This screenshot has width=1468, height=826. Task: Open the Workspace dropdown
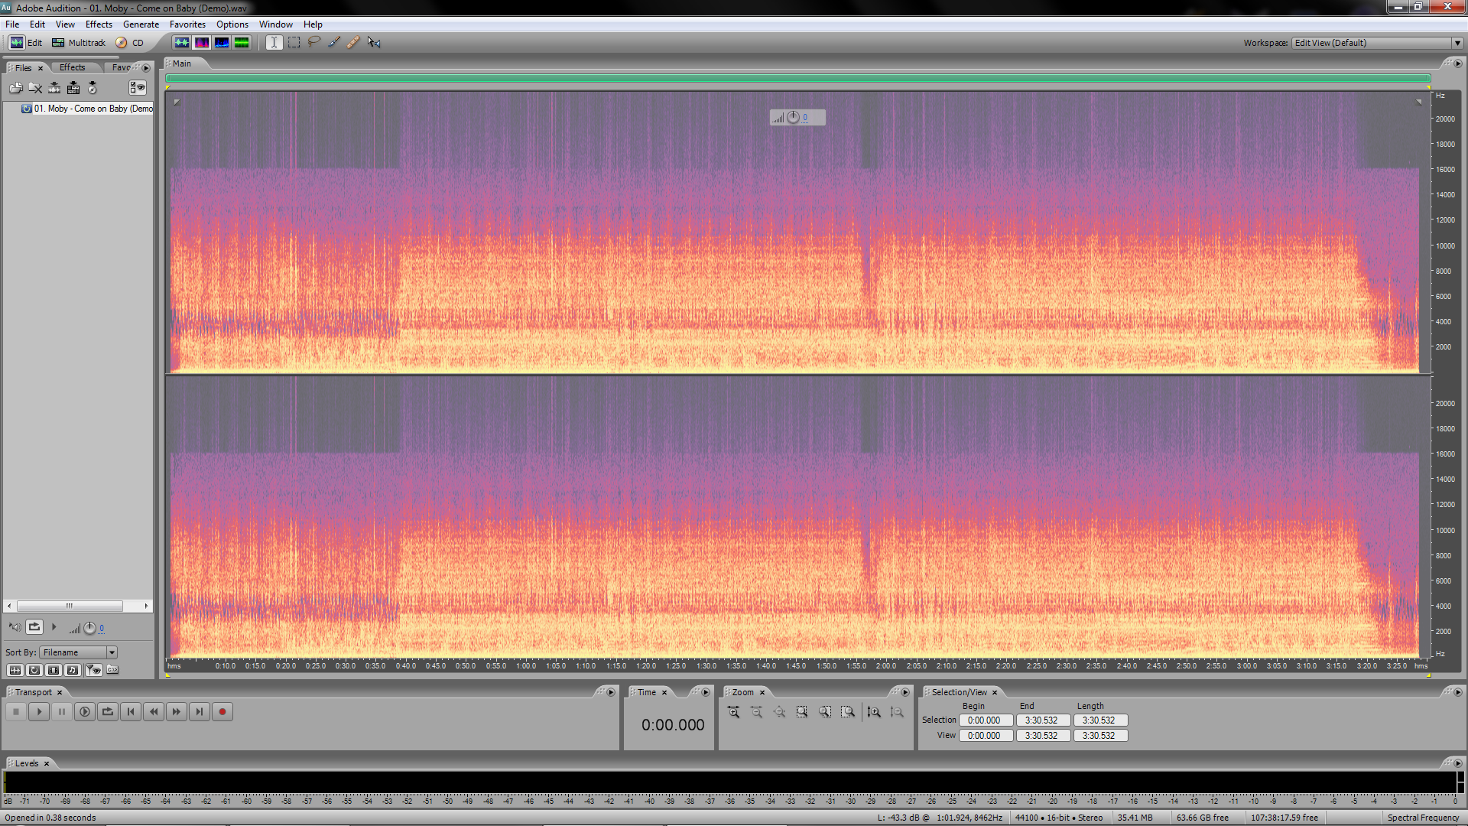(x=1457, y=43)
